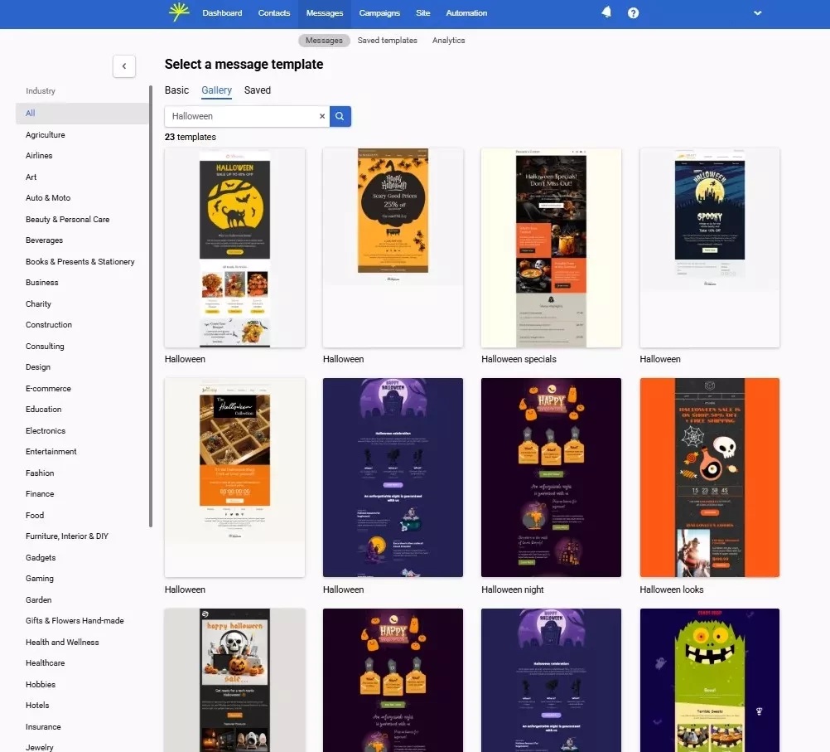Click the magnifier search button
830x752 pixels.
point(340,116)
